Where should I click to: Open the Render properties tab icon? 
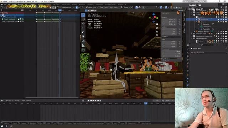(188, 53)
